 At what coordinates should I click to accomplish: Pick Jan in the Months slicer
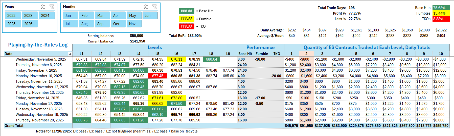pos(70,15)
